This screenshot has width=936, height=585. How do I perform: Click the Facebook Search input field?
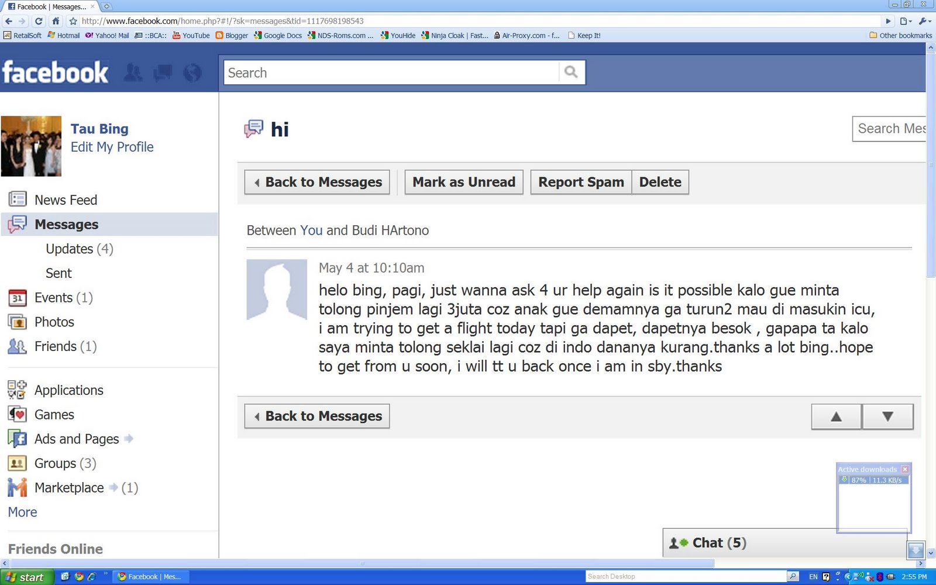coord(391,73)
